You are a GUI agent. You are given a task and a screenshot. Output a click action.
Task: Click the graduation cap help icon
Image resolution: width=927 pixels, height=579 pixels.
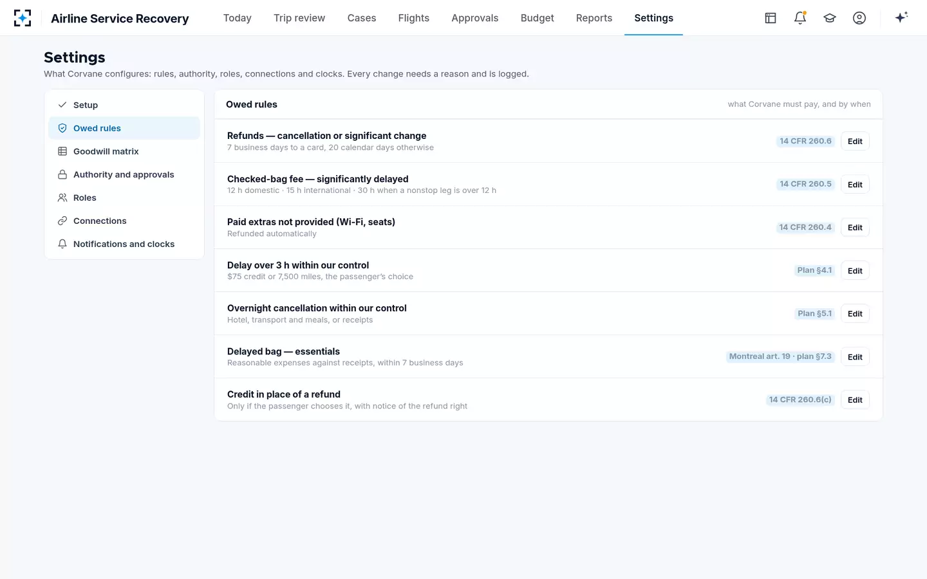(830, 18)
